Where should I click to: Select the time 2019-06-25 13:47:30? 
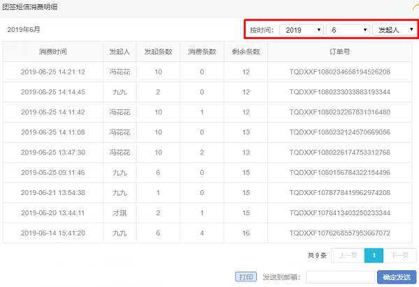[x=53, y=153]
